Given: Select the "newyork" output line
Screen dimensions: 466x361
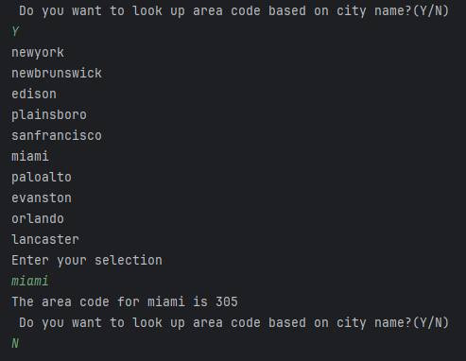Looking at the screenshot, I should tap(38, 53).
